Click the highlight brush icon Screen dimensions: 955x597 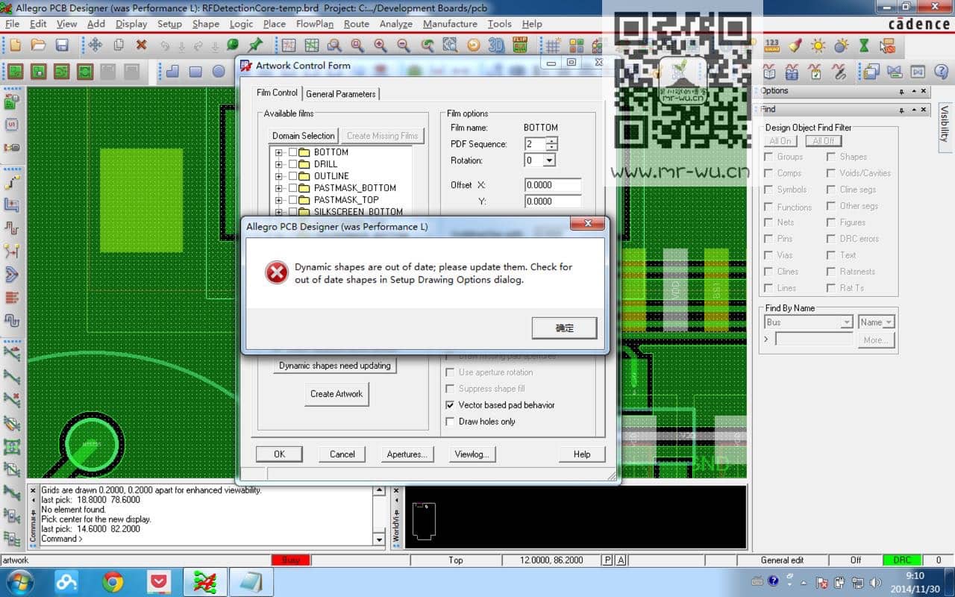pyautogui.click(x=795, y=46)
